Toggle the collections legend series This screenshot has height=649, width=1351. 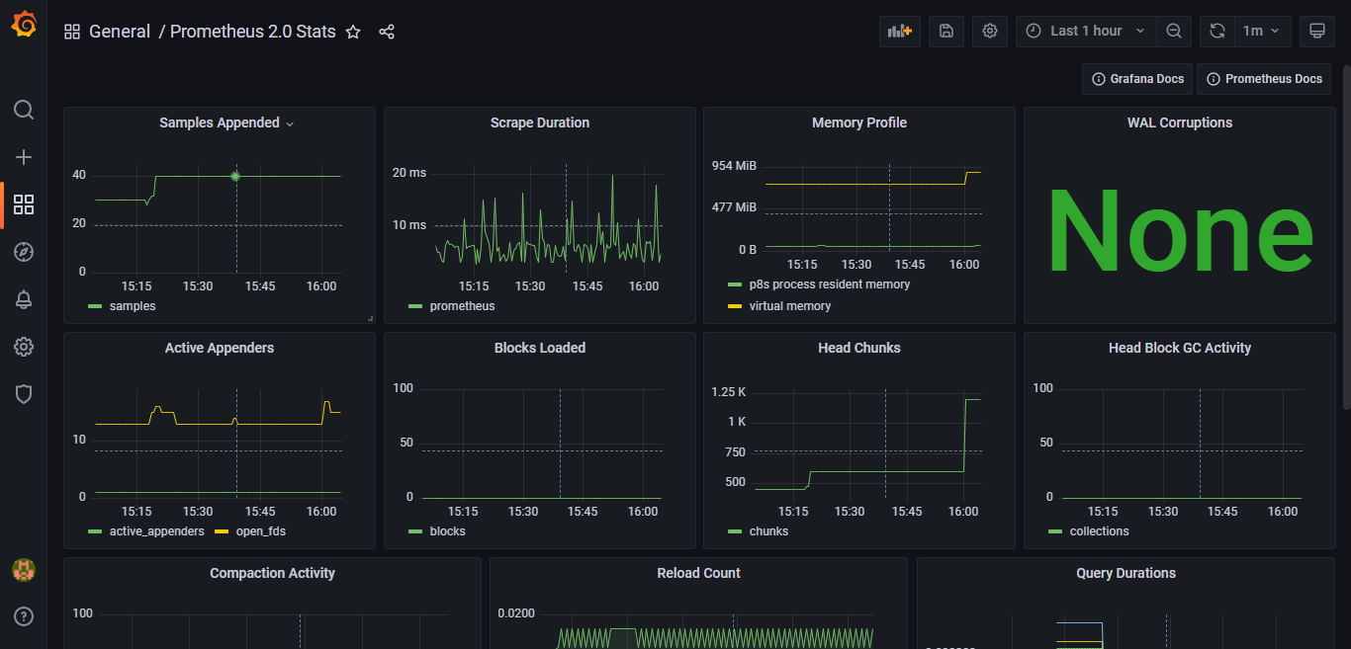click(x=1099, y=531)
